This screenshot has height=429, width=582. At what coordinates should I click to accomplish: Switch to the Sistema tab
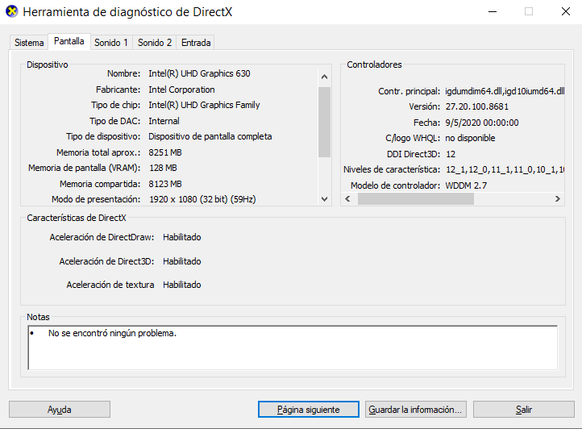[x=29, y=43]
